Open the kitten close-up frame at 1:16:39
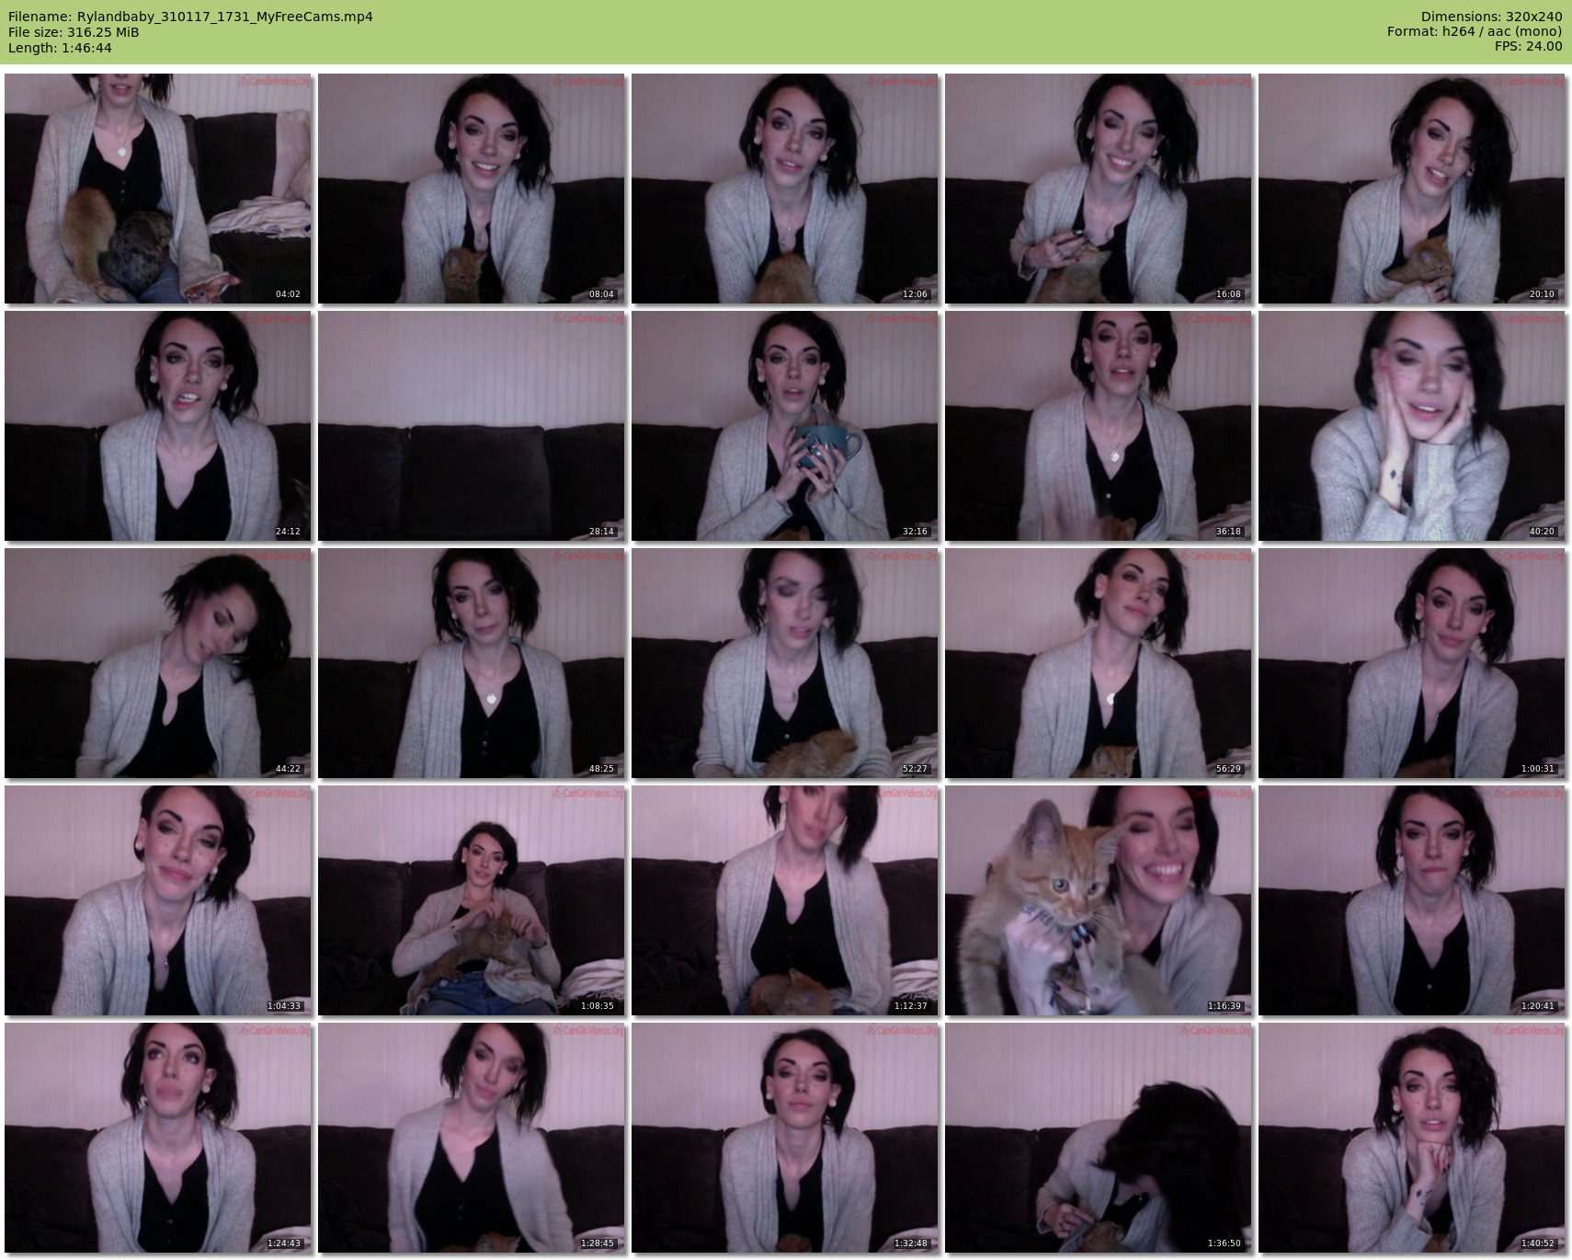 [x=1099, y=900]
